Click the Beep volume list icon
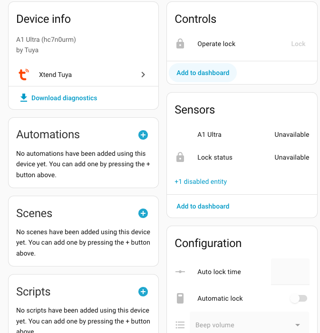320x333 pixels. (180, 325)
